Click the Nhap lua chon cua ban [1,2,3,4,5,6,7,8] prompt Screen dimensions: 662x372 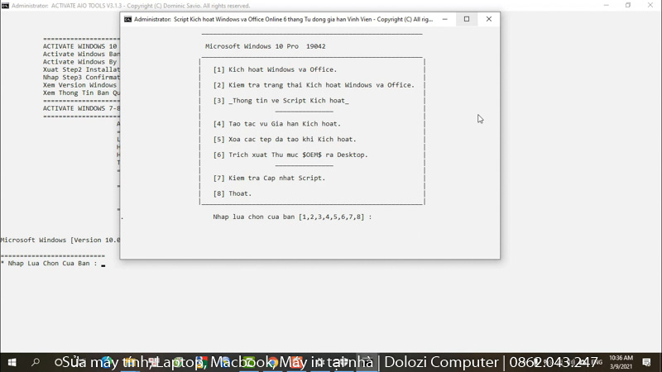click(x=292, y=217)
